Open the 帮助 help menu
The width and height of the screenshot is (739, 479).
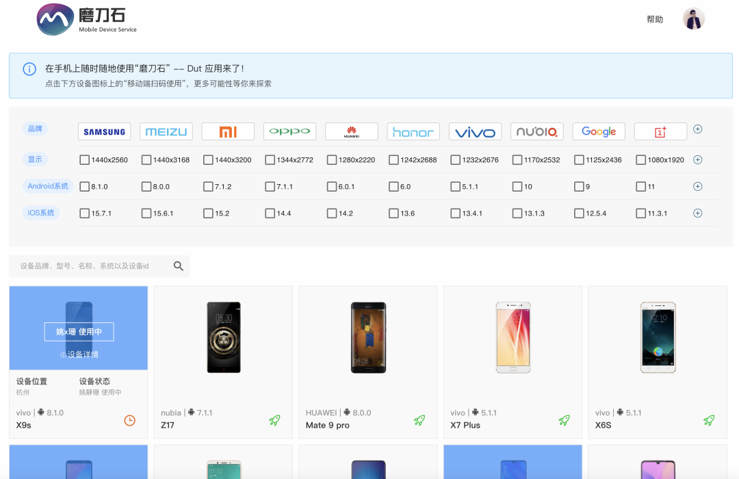pyautogui.click(x=653, y=19)
